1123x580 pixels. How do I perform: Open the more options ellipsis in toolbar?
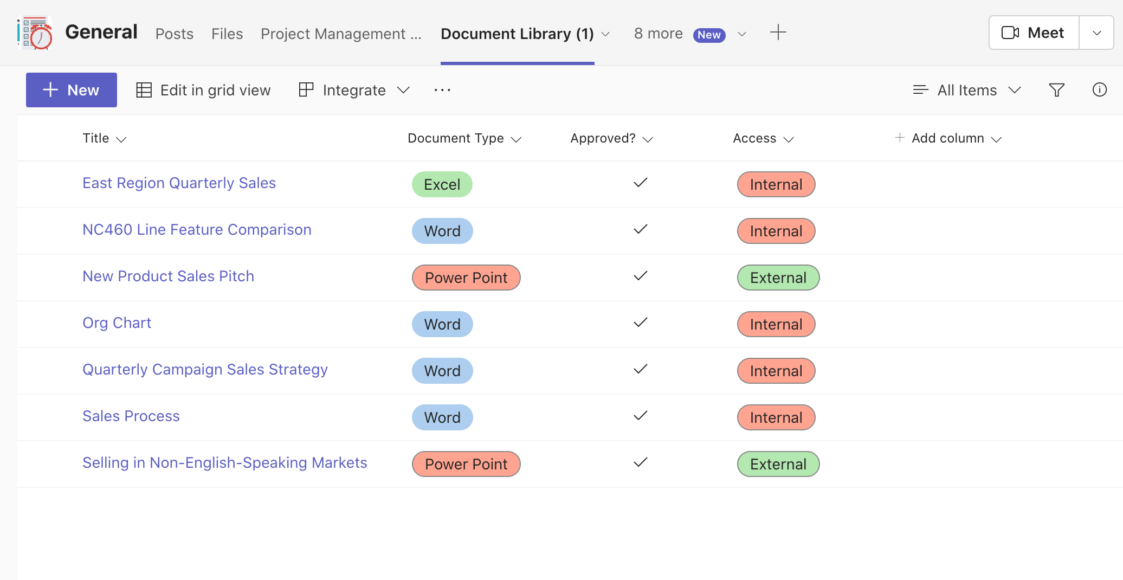pos(442,90)
